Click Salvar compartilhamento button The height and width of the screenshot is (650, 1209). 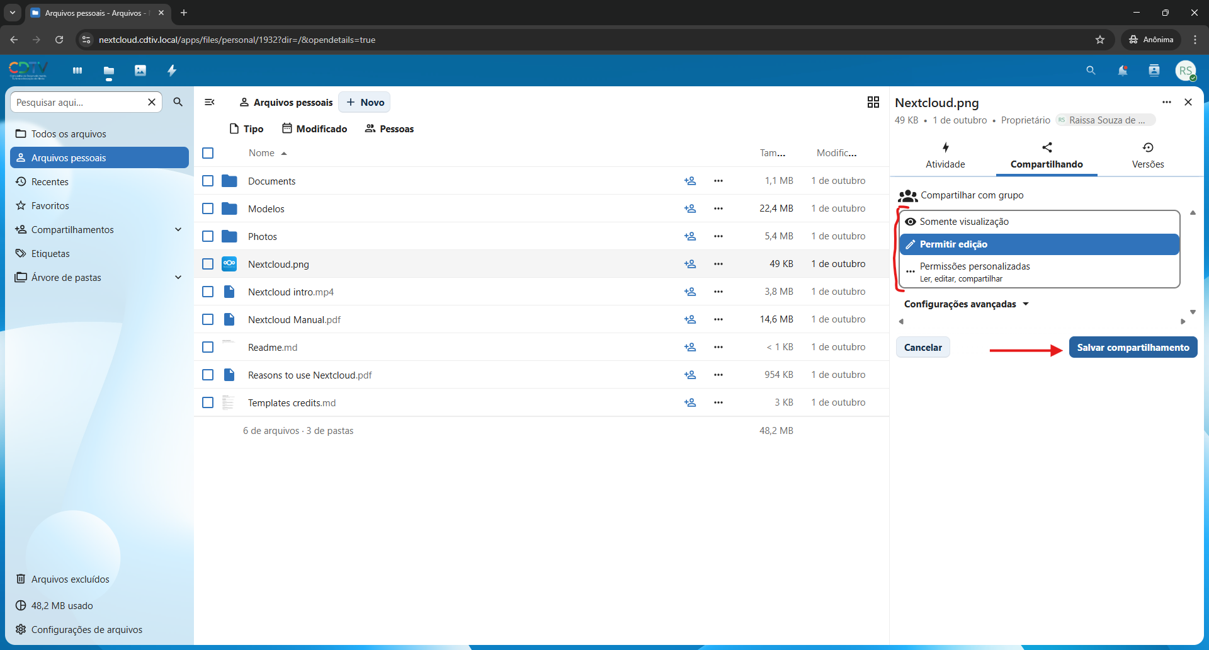1132,348
